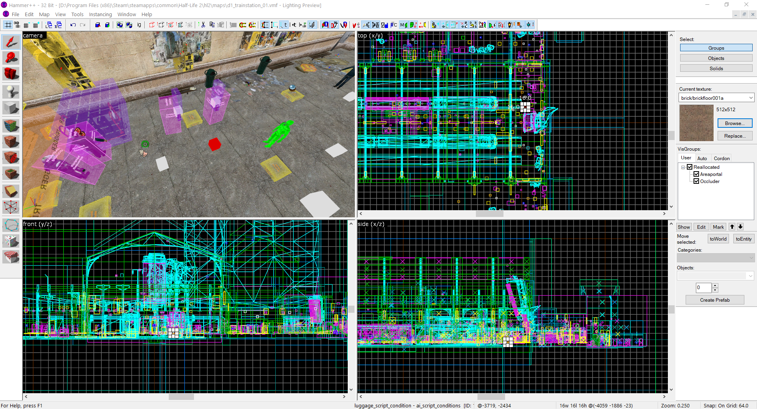Switch to the Cordon visgroups tab
The image size is (757, 409).
click(722, 158)
